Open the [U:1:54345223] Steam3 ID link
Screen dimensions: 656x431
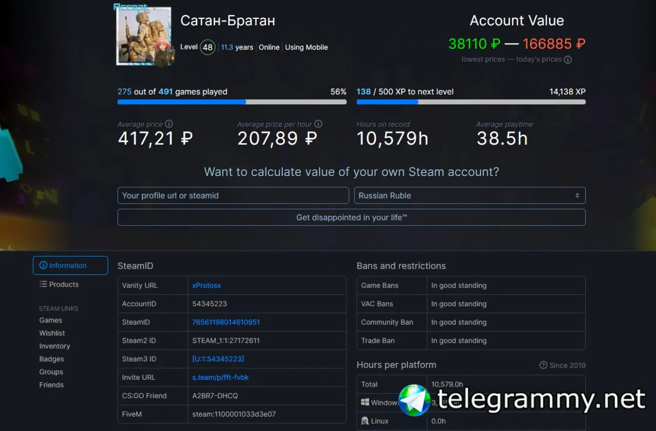point(218,359)
